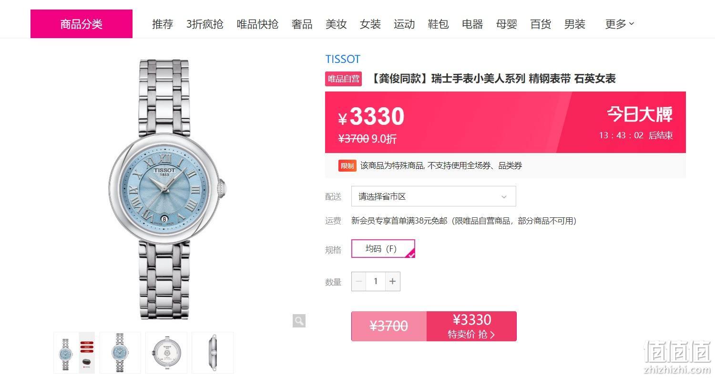Click the magnifier zoom icon on watch image
715x378 pixels.
tap(299, 321)
